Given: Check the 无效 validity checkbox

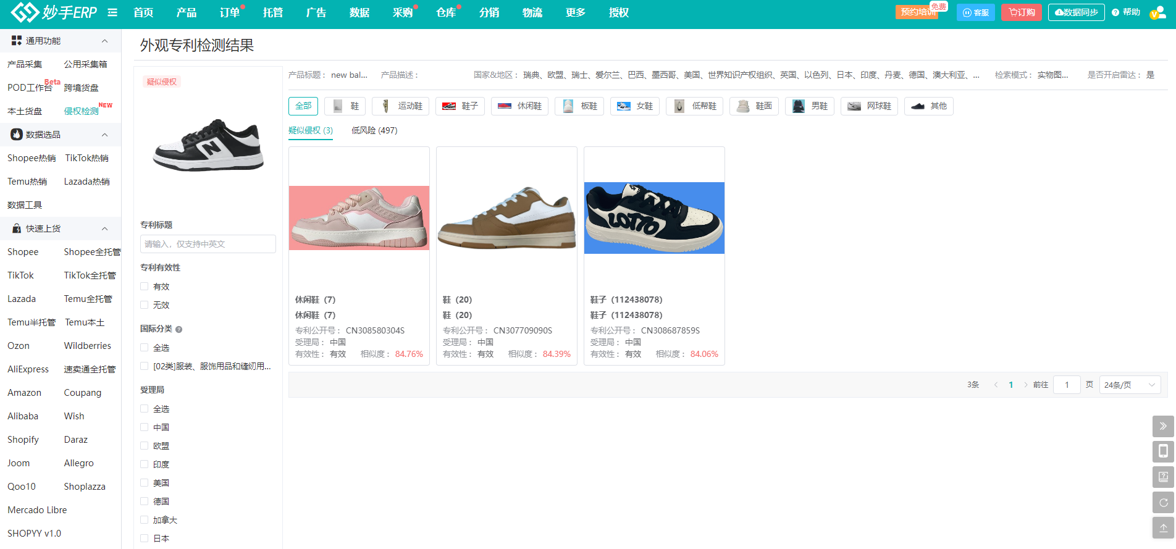Looking at the screenshot, I should tap(145, 305).
